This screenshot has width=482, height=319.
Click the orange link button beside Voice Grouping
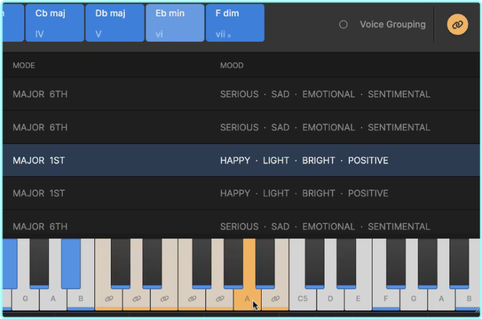[457, 25]
